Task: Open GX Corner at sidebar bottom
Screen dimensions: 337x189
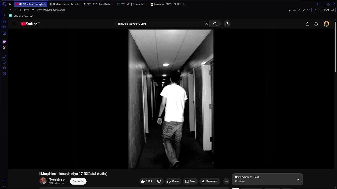Action: coord(4,181)
